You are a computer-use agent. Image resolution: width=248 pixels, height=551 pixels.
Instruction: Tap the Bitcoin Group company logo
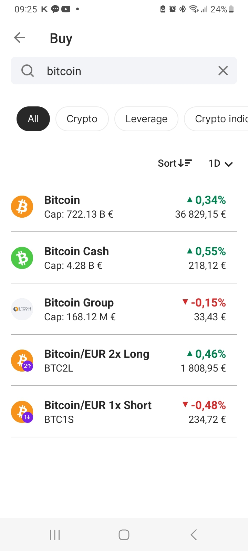click(22, 309)
